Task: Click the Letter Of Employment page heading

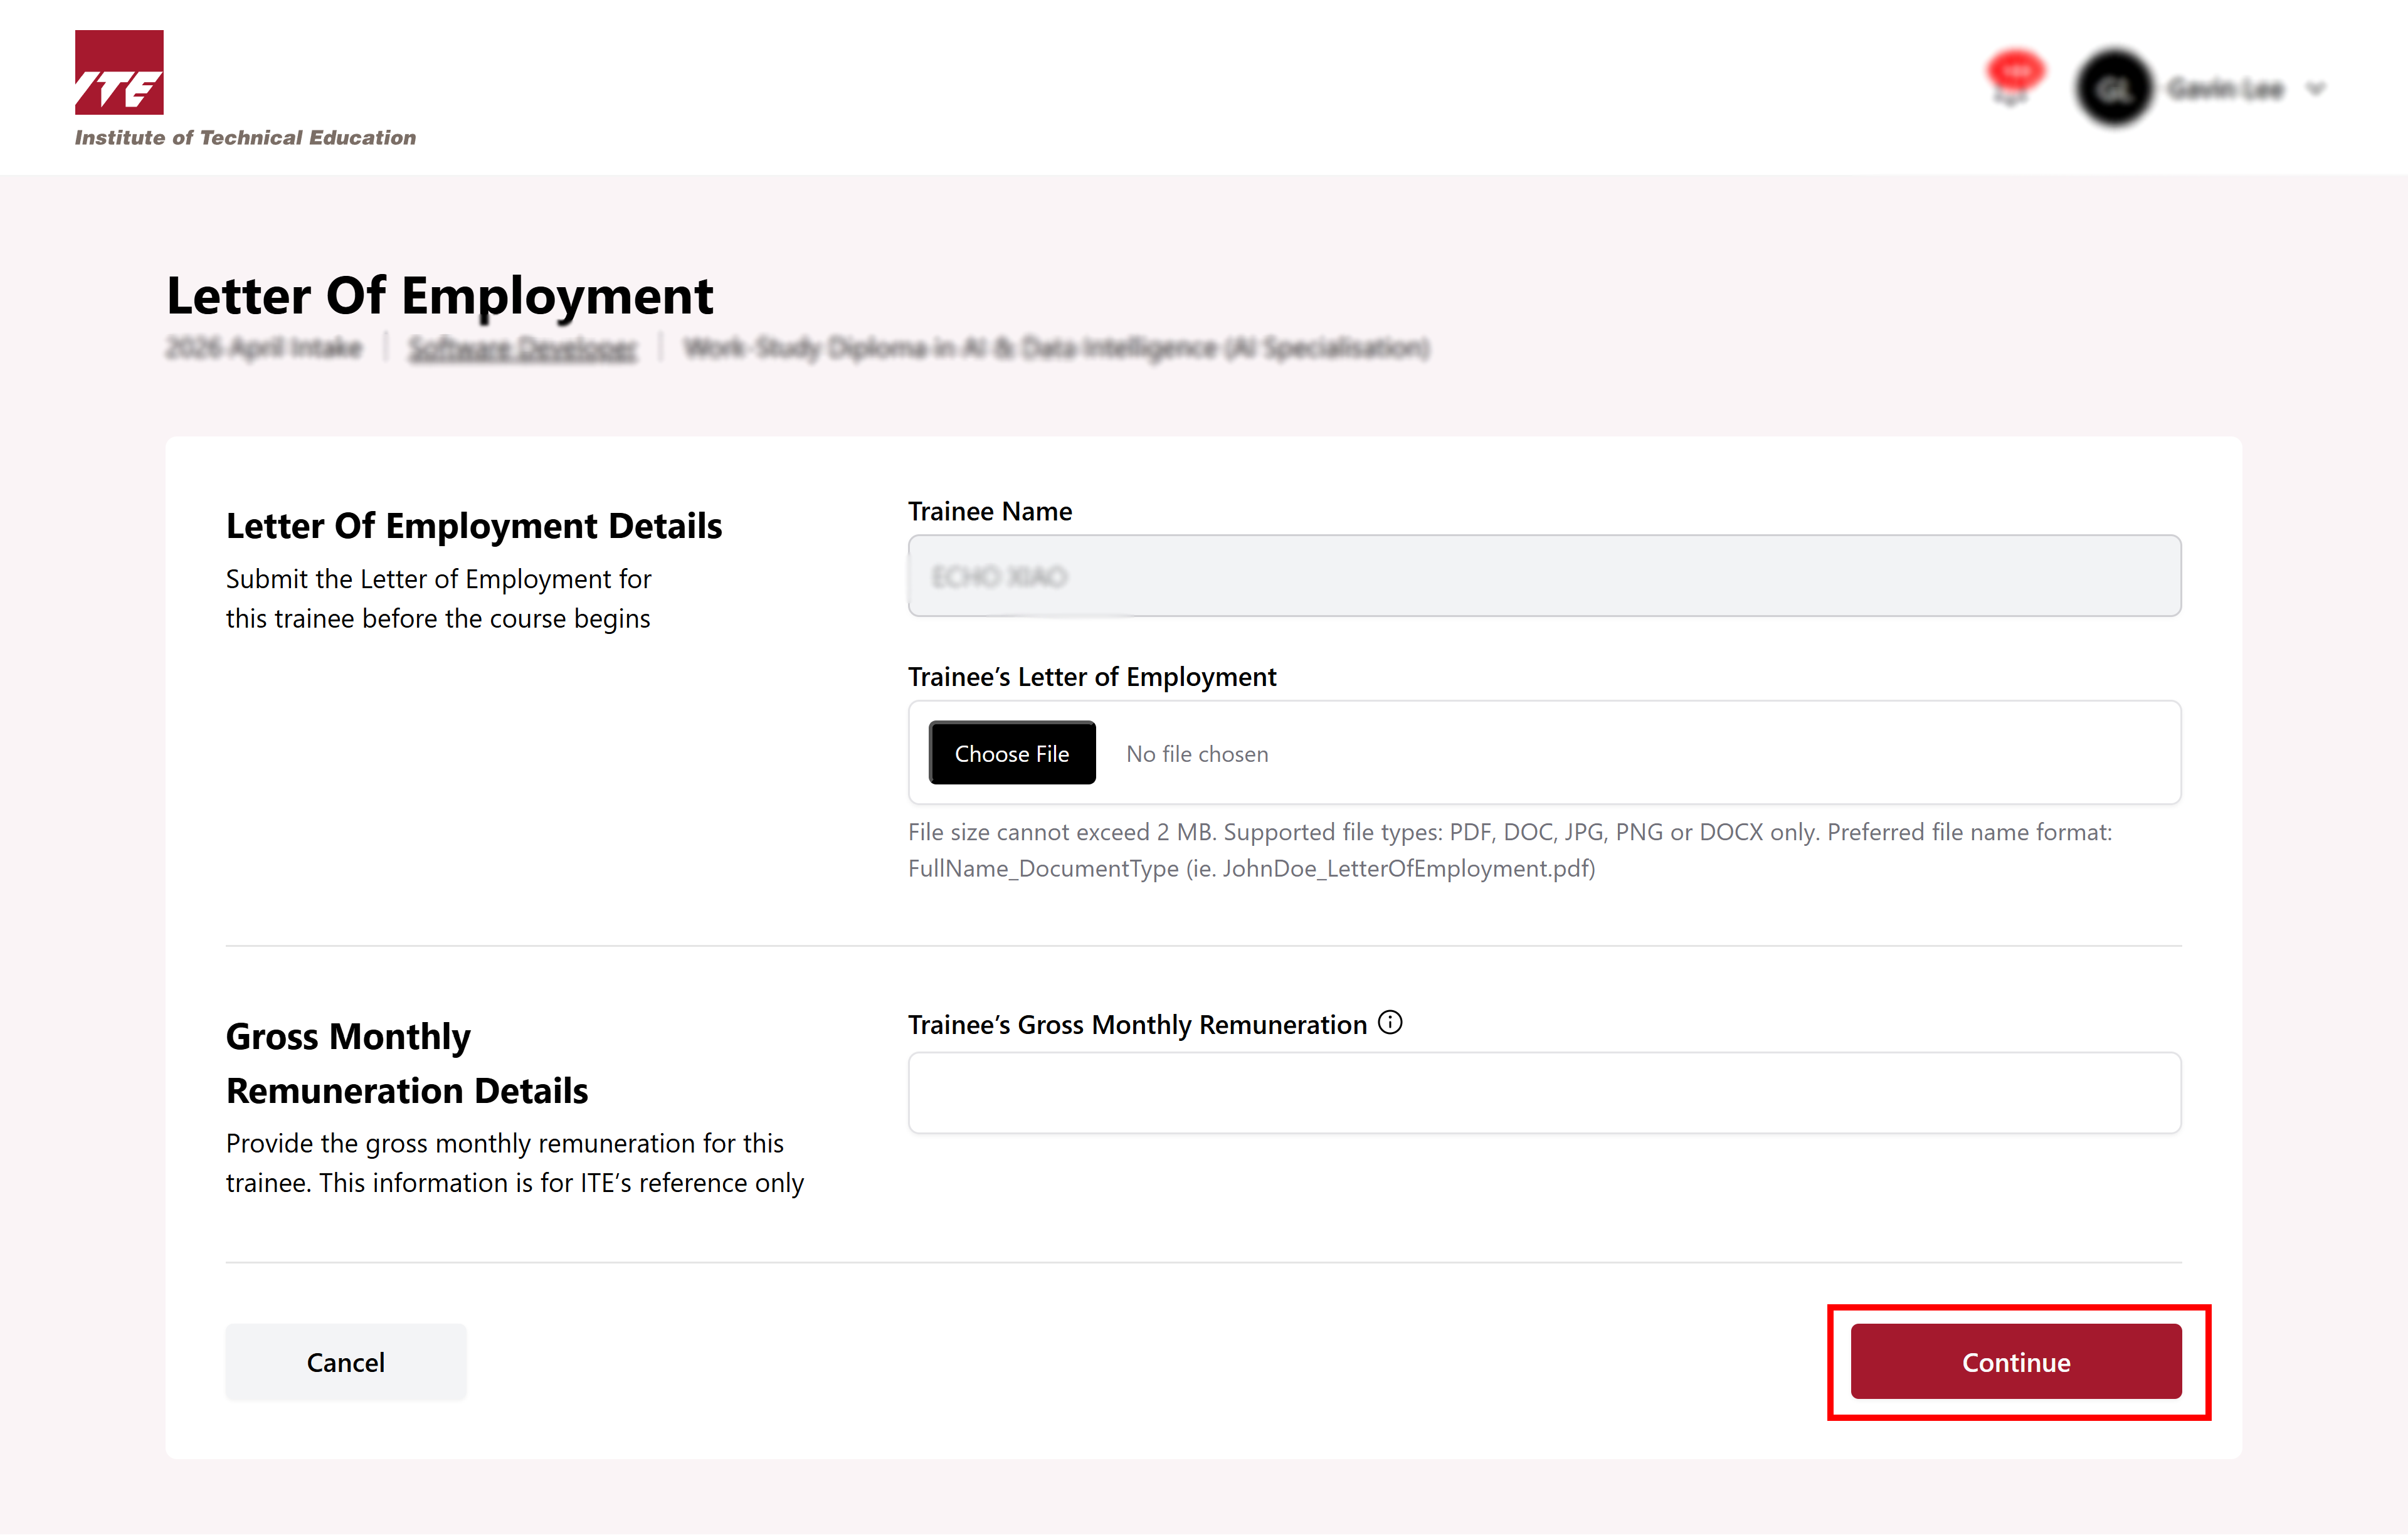Action: [439, 296]
